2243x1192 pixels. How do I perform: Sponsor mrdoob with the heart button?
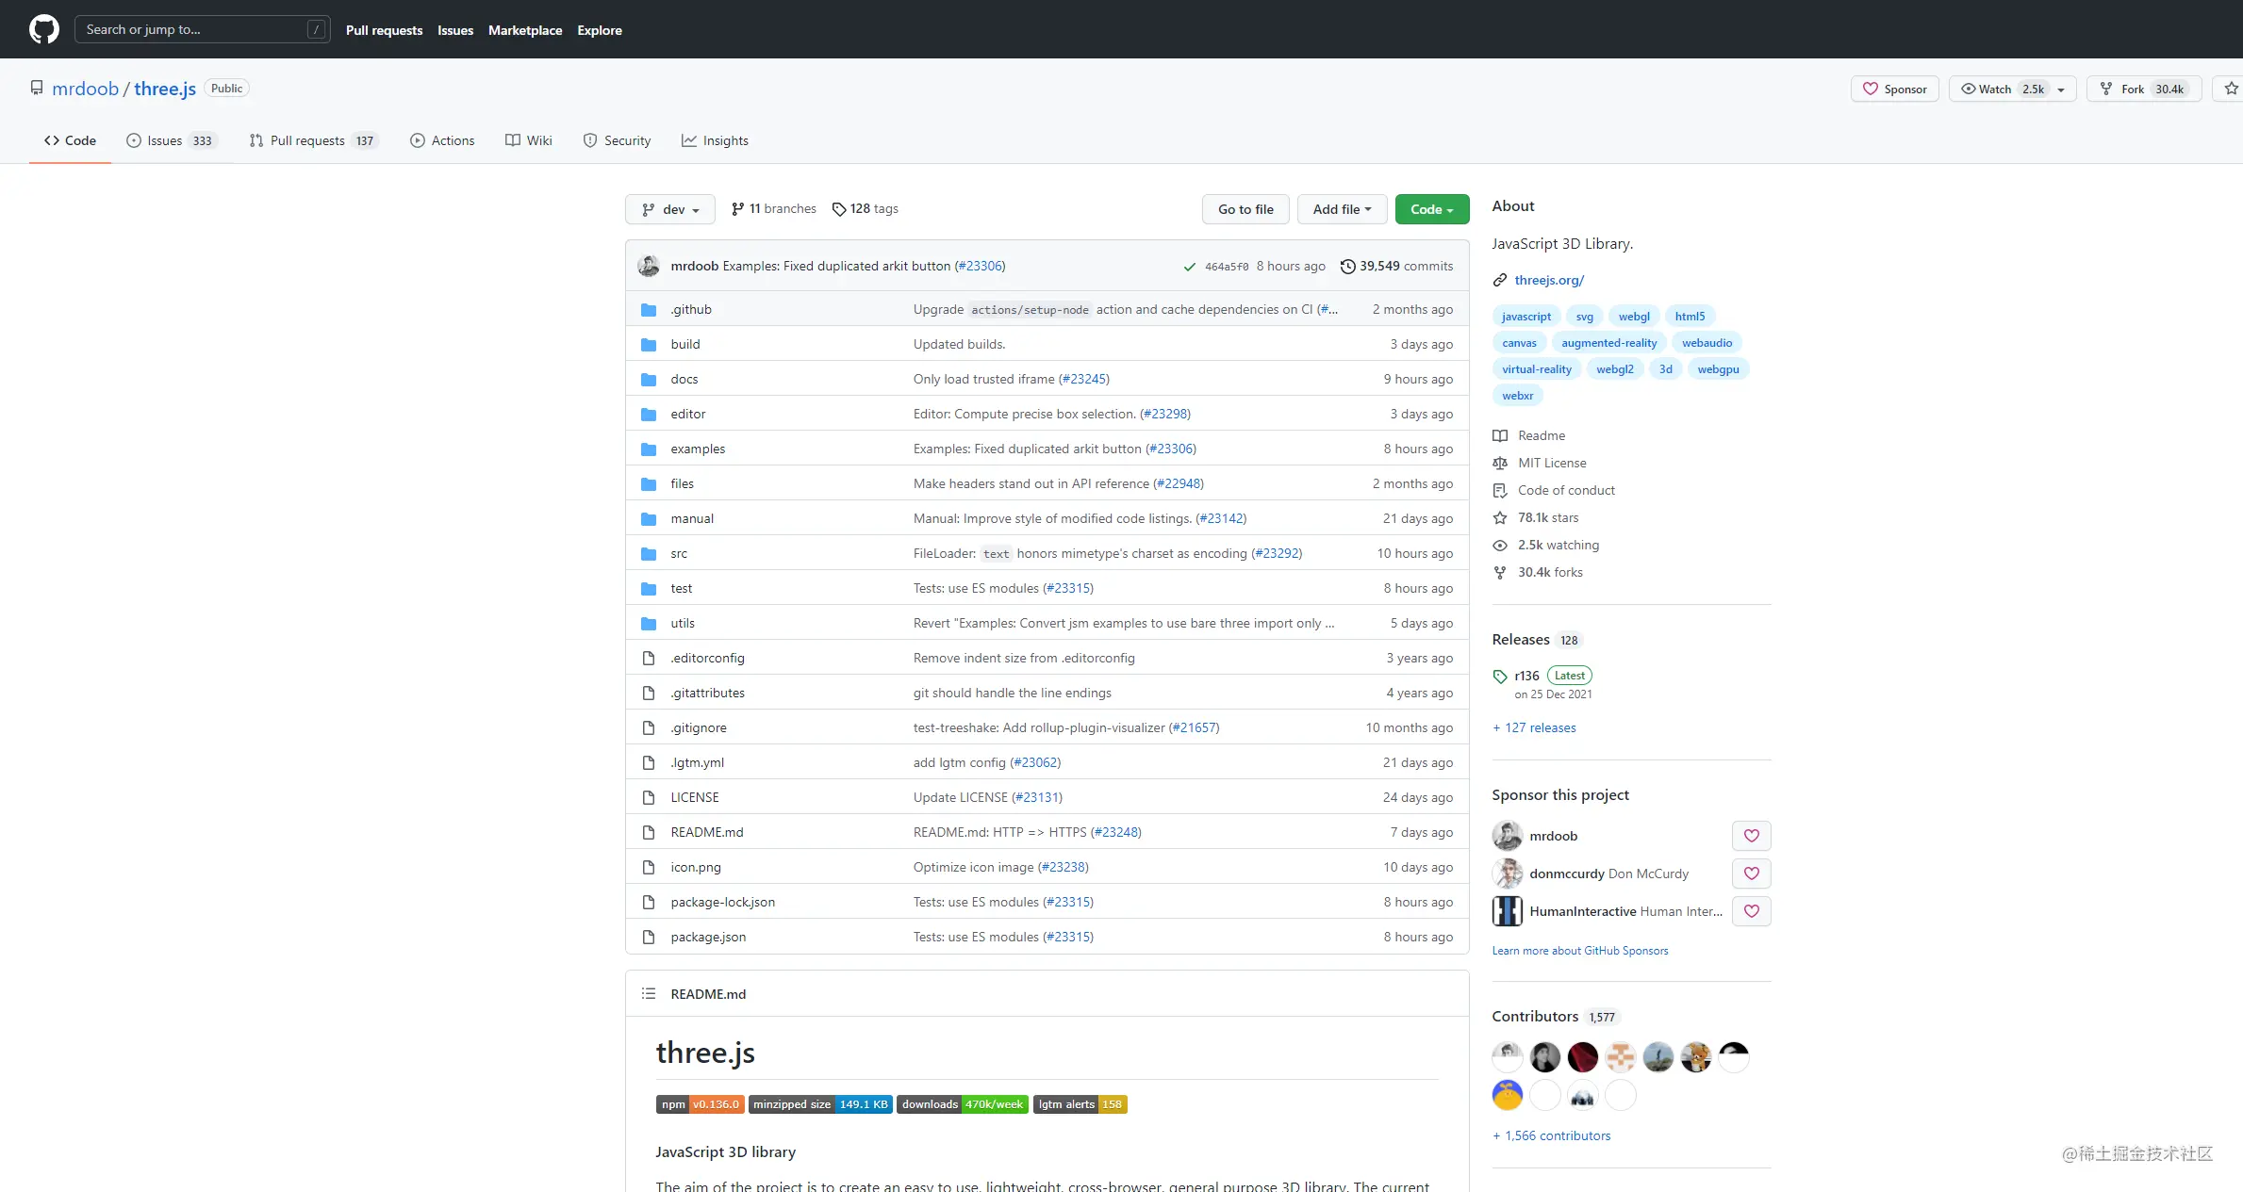click(x=1751, y=836)
